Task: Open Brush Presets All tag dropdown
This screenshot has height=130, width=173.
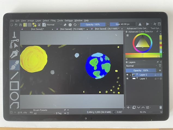Action: (x=44, y=113)
